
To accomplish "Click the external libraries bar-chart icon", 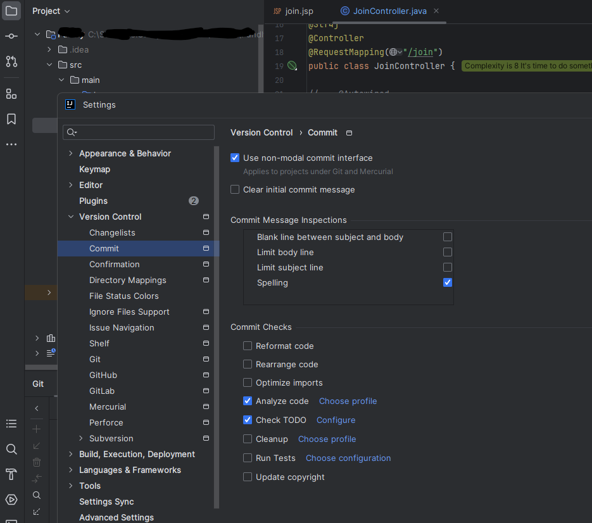I will (51, 338).
